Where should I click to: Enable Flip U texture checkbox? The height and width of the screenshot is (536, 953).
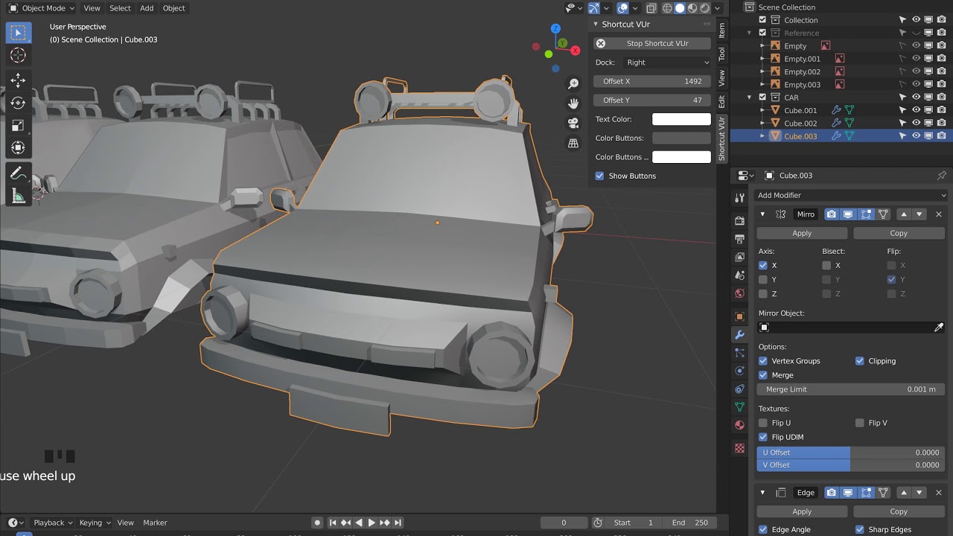763,423
